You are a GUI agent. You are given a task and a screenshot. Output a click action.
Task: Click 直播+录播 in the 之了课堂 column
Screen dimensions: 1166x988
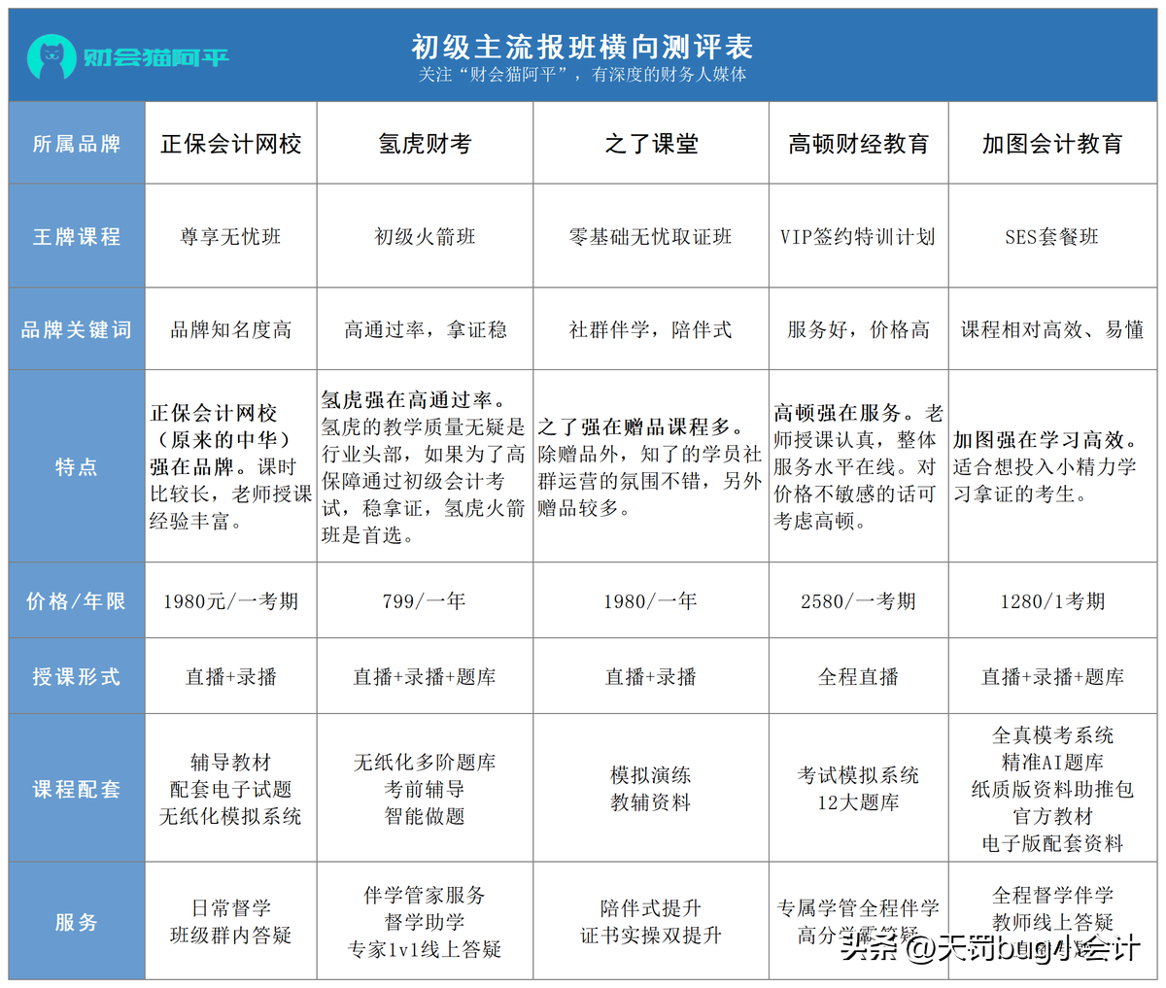651,677
